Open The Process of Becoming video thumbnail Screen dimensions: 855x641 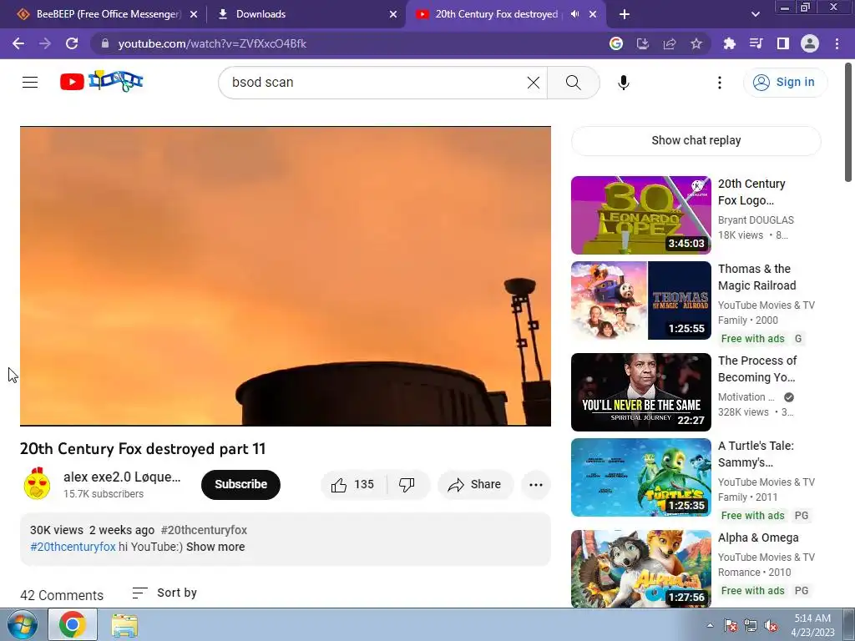(x=640, y=392)
